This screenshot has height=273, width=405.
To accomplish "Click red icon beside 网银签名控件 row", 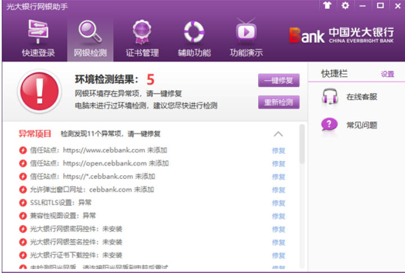I will coord(23,242).
